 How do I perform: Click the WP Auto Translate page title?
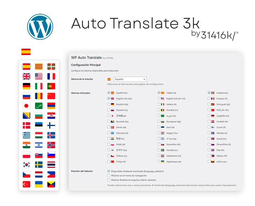click(86, 57)
